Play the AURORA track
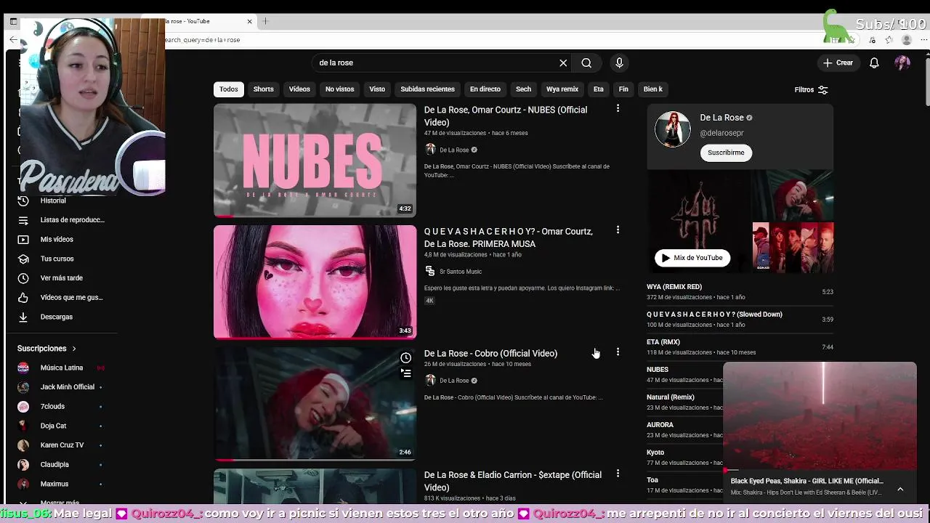 [683, 430]
